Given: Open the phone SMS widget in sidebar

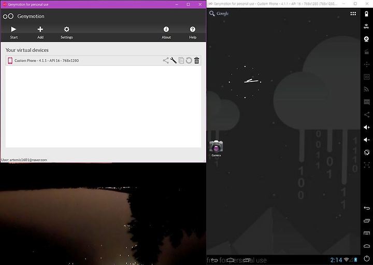Looking at the screenshot, I should click(367, 102).
